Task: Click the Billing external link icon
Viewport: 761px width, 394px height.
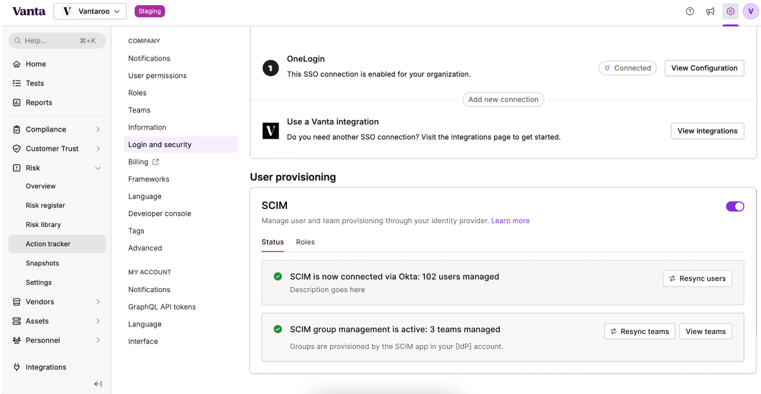Action: coord(156,162)
